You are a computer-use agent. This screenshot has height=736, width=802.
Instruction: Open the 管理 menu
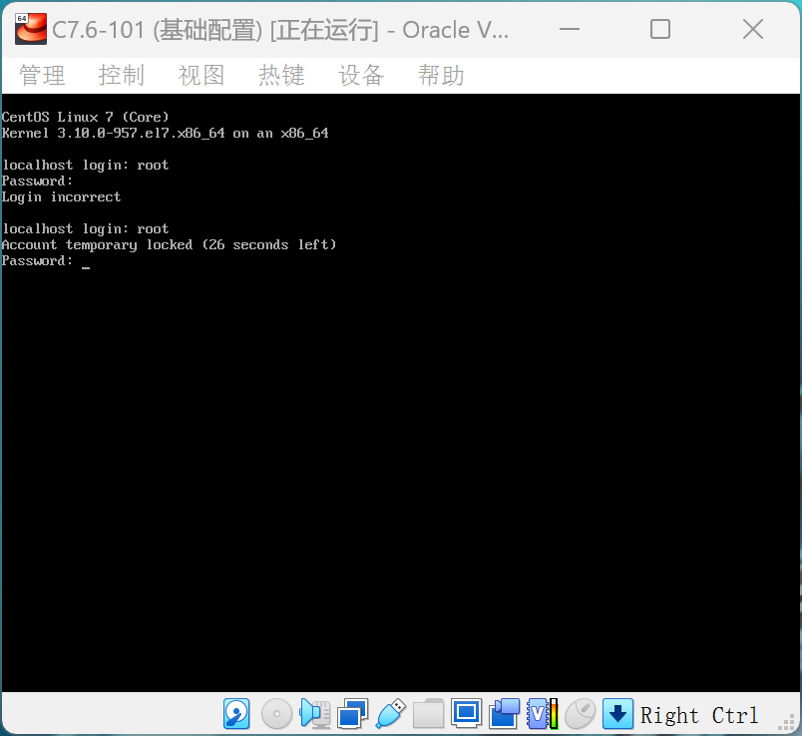pos(42,75)
